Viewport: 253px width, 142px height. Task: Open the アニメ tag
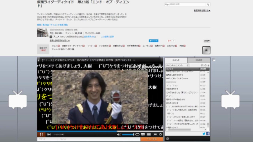click(x=54, y=46)
